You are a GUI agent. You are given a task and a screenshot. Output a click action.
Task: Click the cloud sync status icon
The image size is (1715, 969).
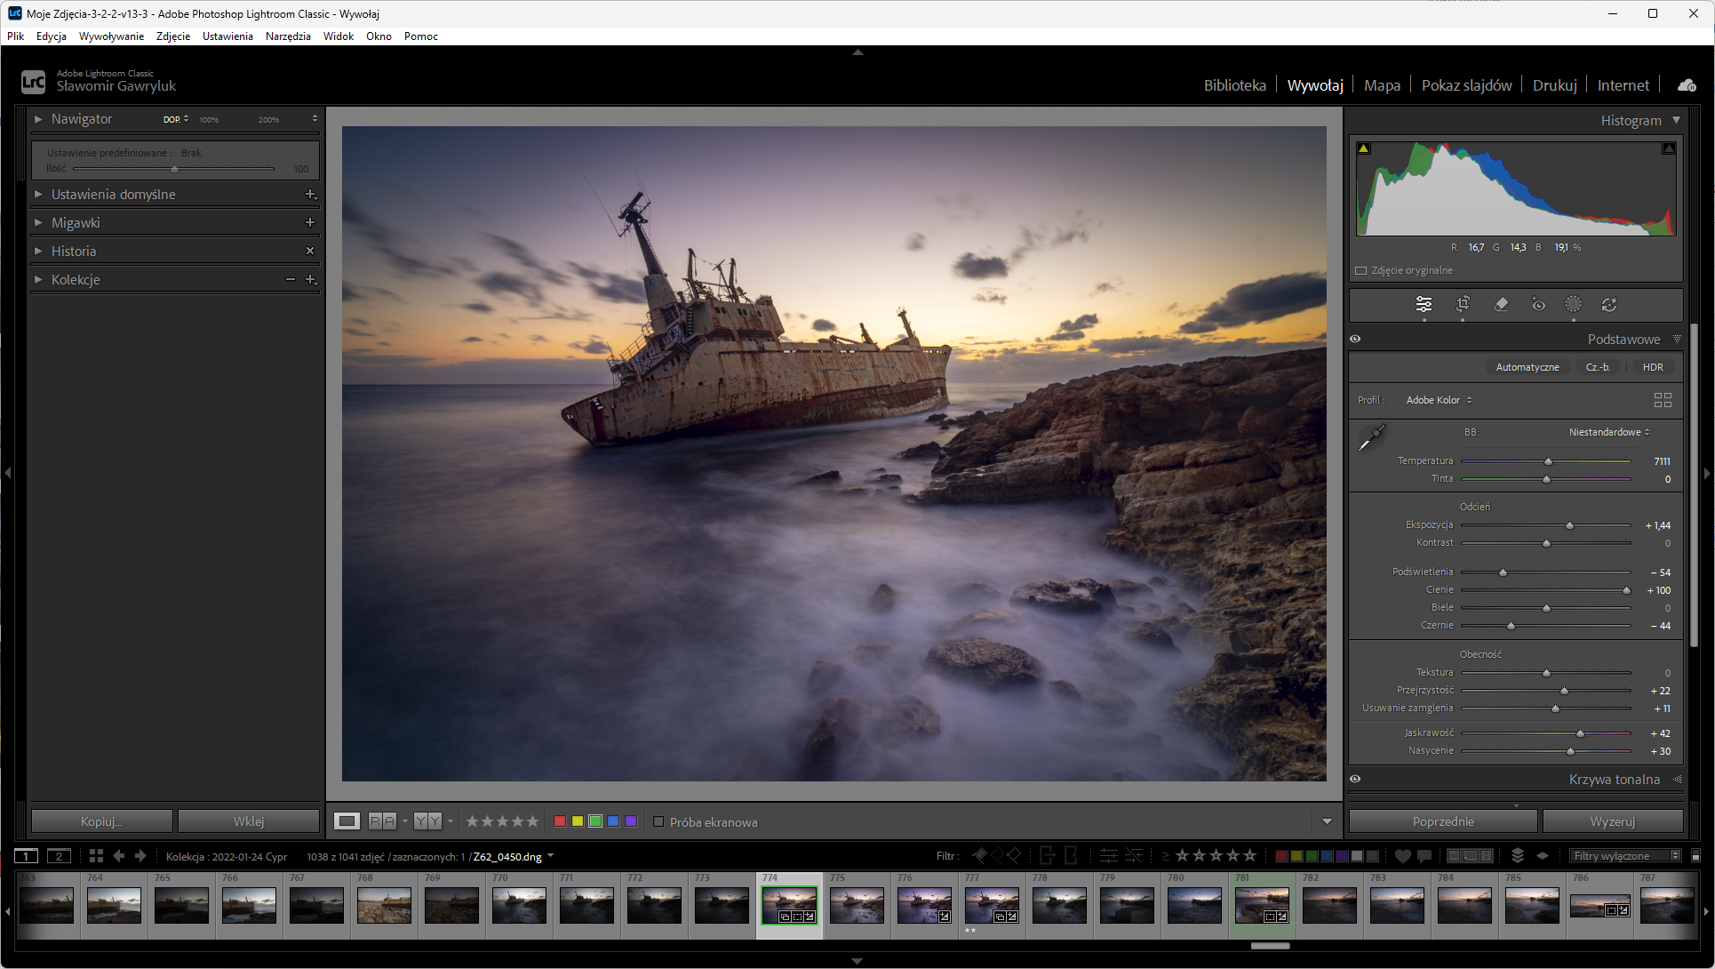click(x=1686, y=85)
